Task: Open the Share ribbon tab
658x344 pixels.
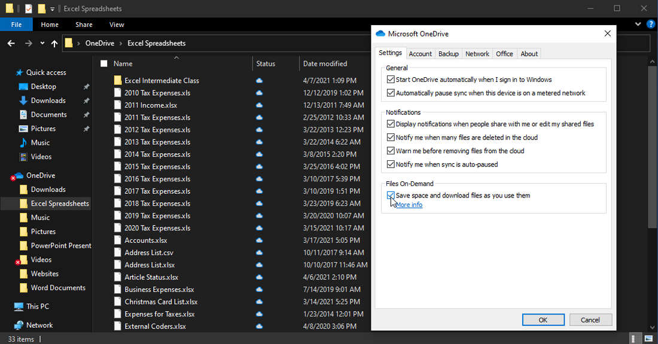Action: pyautogui.click(x=84, y=25)
